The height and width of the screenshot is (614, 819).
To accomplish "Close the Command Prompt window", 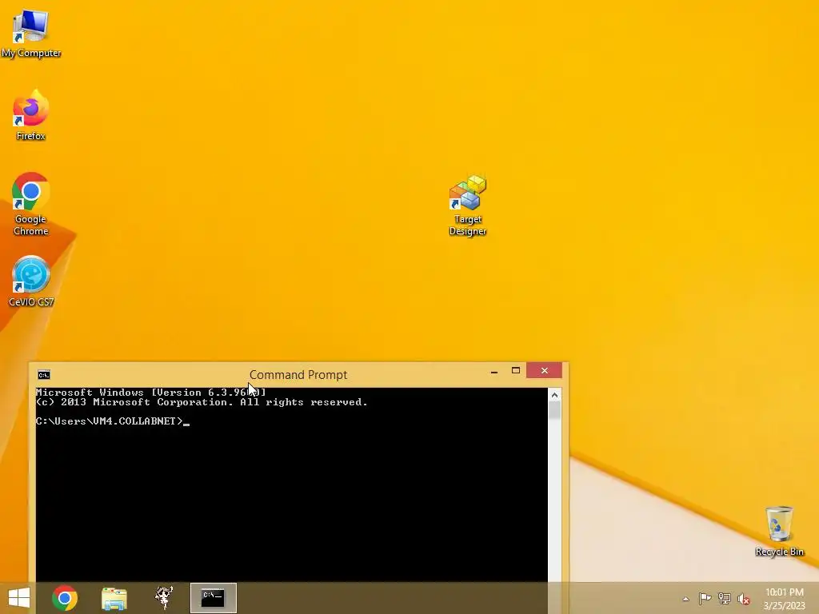I will (544, 370).
